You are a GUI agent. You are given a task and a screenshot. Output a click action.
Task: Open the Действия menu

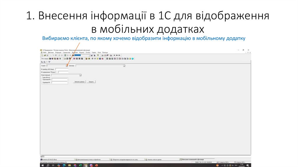pos(51,52)
